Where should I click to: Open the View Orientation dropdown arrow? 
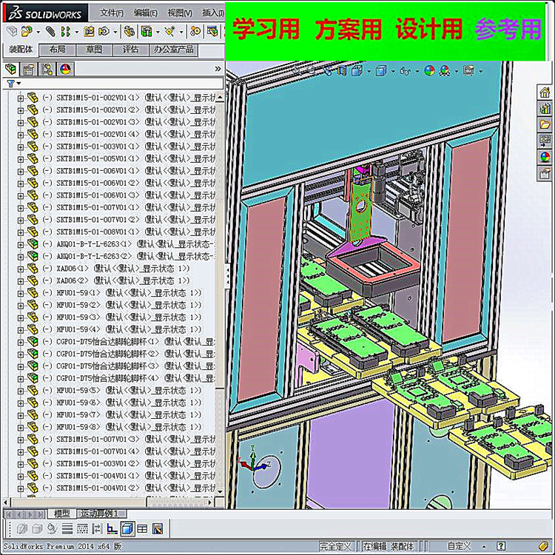click(x=369, y=72)
